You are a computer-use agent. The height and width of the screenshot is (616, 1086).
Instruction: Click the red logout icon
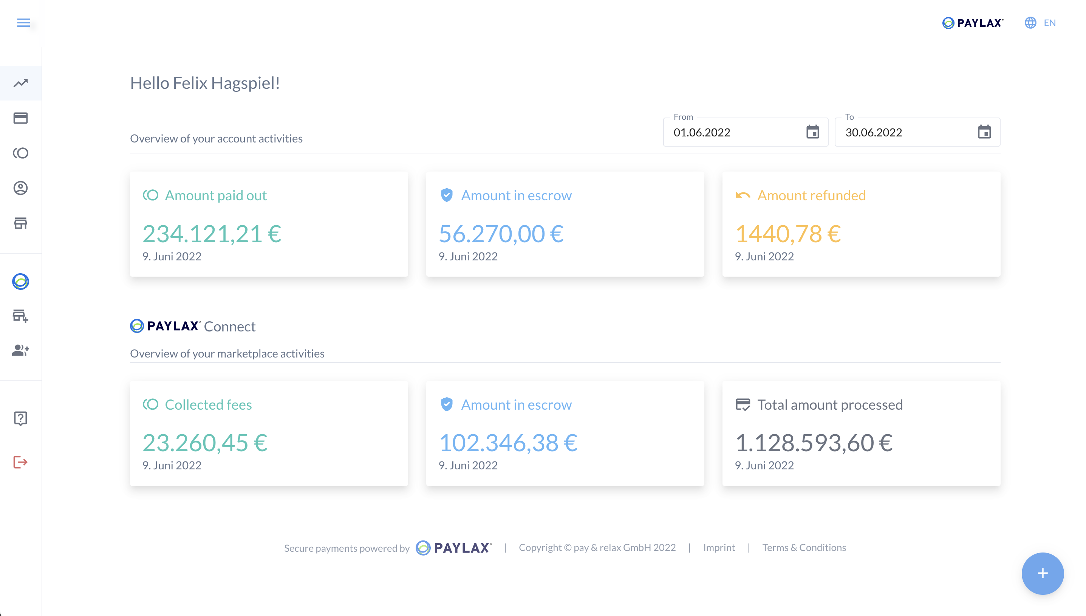[x=20, y=462]
